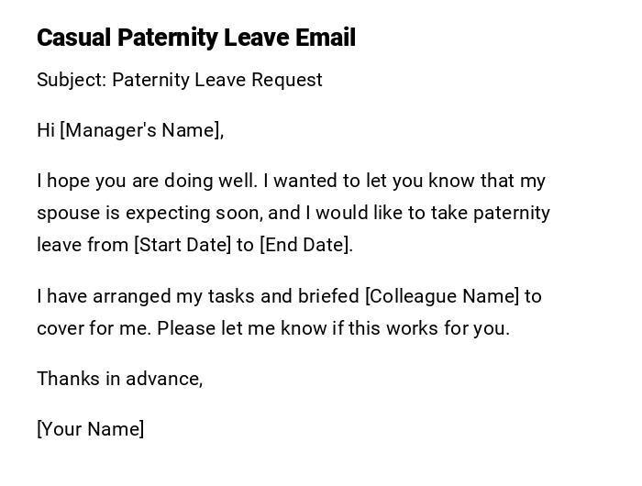The height and width of the screenshot is (486, 642).
Task: Click the [Your Name] signature placeholder
Action: (x=91, y=429)
